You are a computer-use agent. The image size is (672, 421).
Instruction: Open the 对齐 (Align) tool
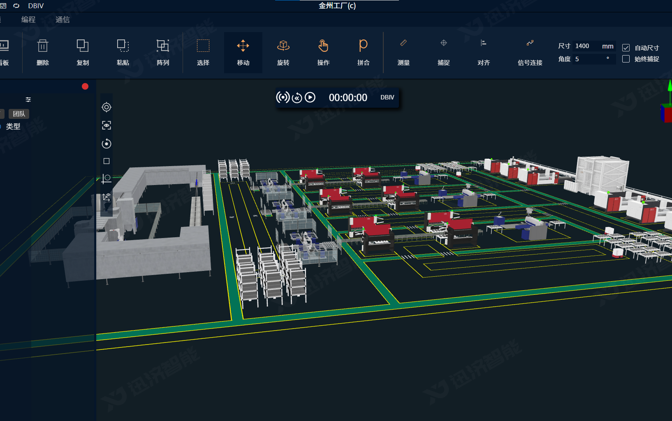(484, 53)
